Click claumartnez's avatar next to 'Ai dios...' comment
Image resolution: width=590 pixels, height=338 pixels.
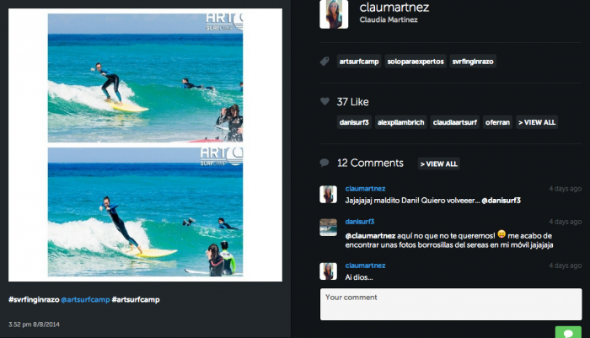(x=329, y=270)
